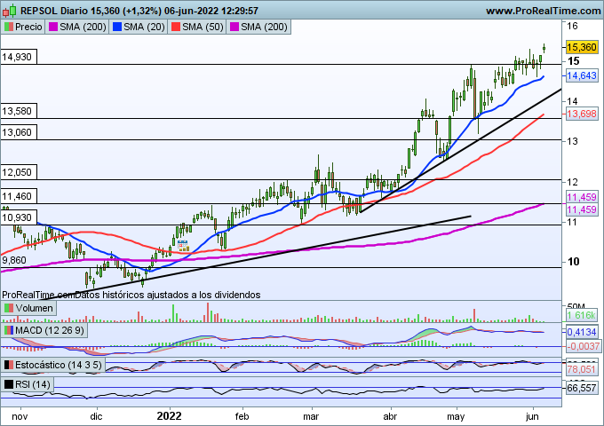The image size is (604, 426).
Task: Click the -0,0037 MACD histogram value tag
Action: point(583,346)
